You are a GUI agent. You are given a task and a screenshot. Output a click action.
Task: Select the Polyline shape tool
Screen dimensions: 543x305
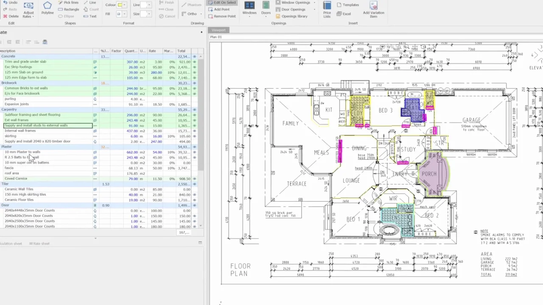click(x=48, y=8)
